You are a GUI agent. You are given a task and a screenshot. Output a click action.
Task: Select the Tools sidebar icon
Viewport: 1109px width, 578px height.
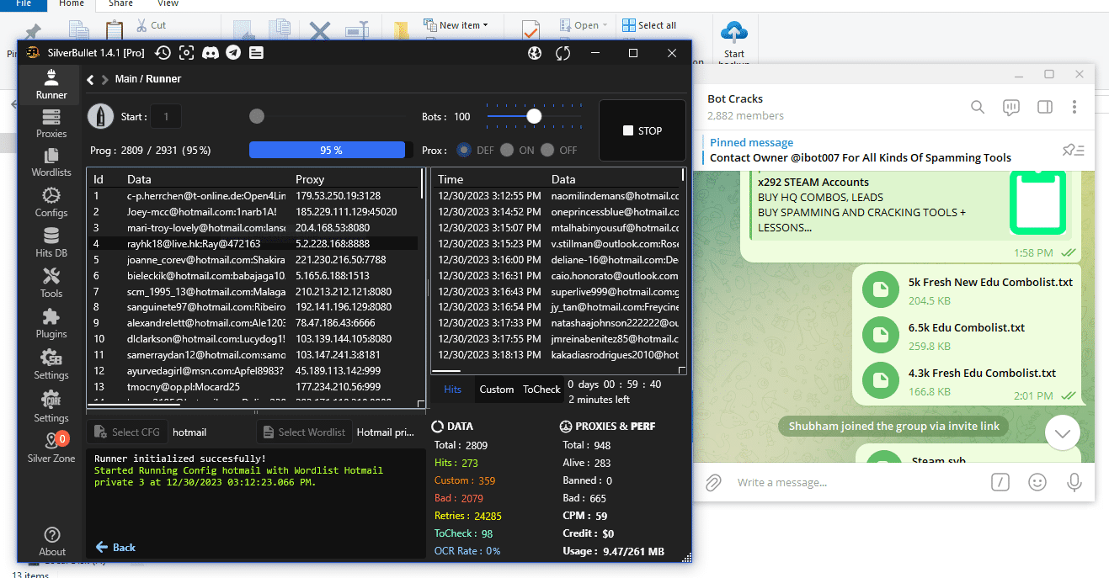[x=51, y=284]
